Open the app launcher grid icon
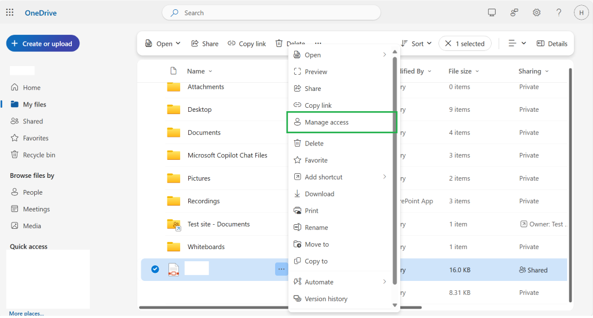This screenshot has width=593, height=318. 10,13
